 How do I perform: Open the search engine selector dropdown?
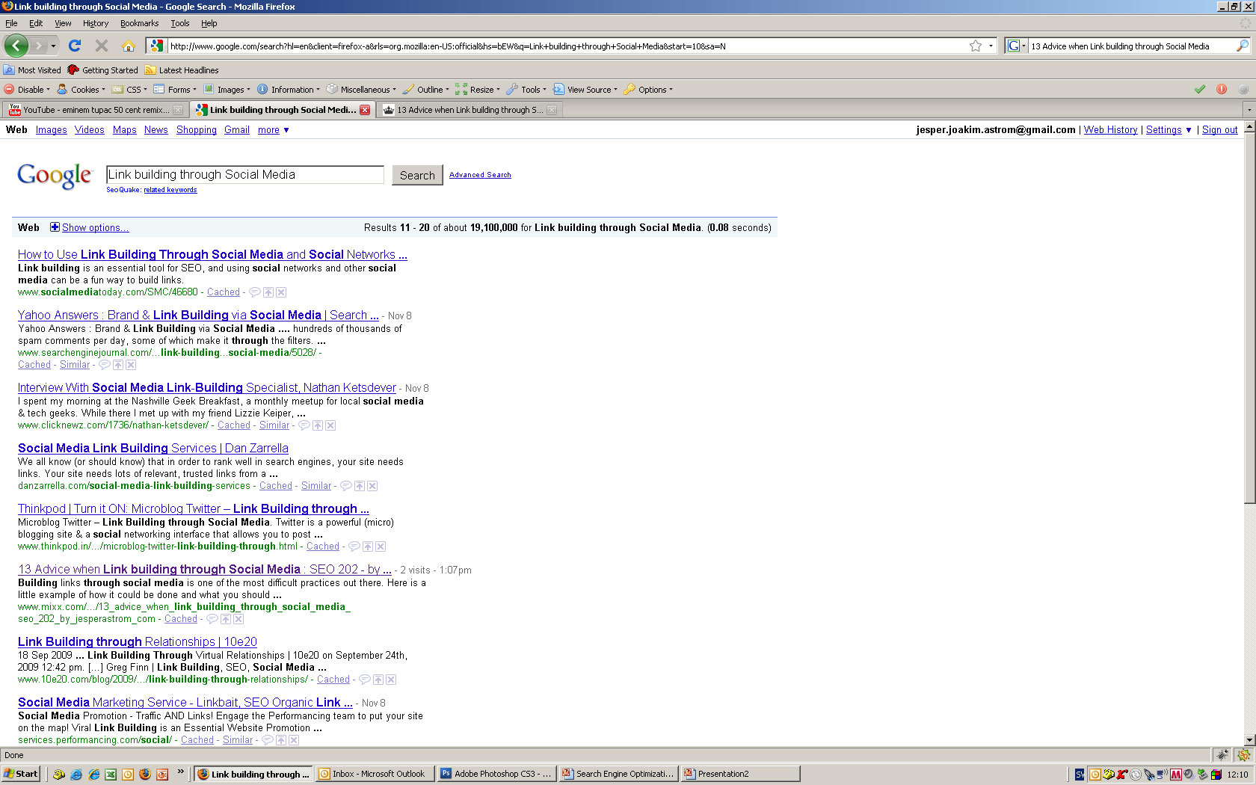pyautogui.click(x=1016, y=46)
